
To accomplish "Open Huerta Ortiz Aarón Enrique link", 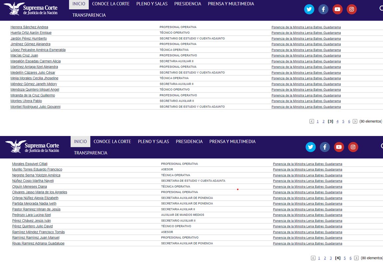I will pyautogui.click(x=31, y=33).
